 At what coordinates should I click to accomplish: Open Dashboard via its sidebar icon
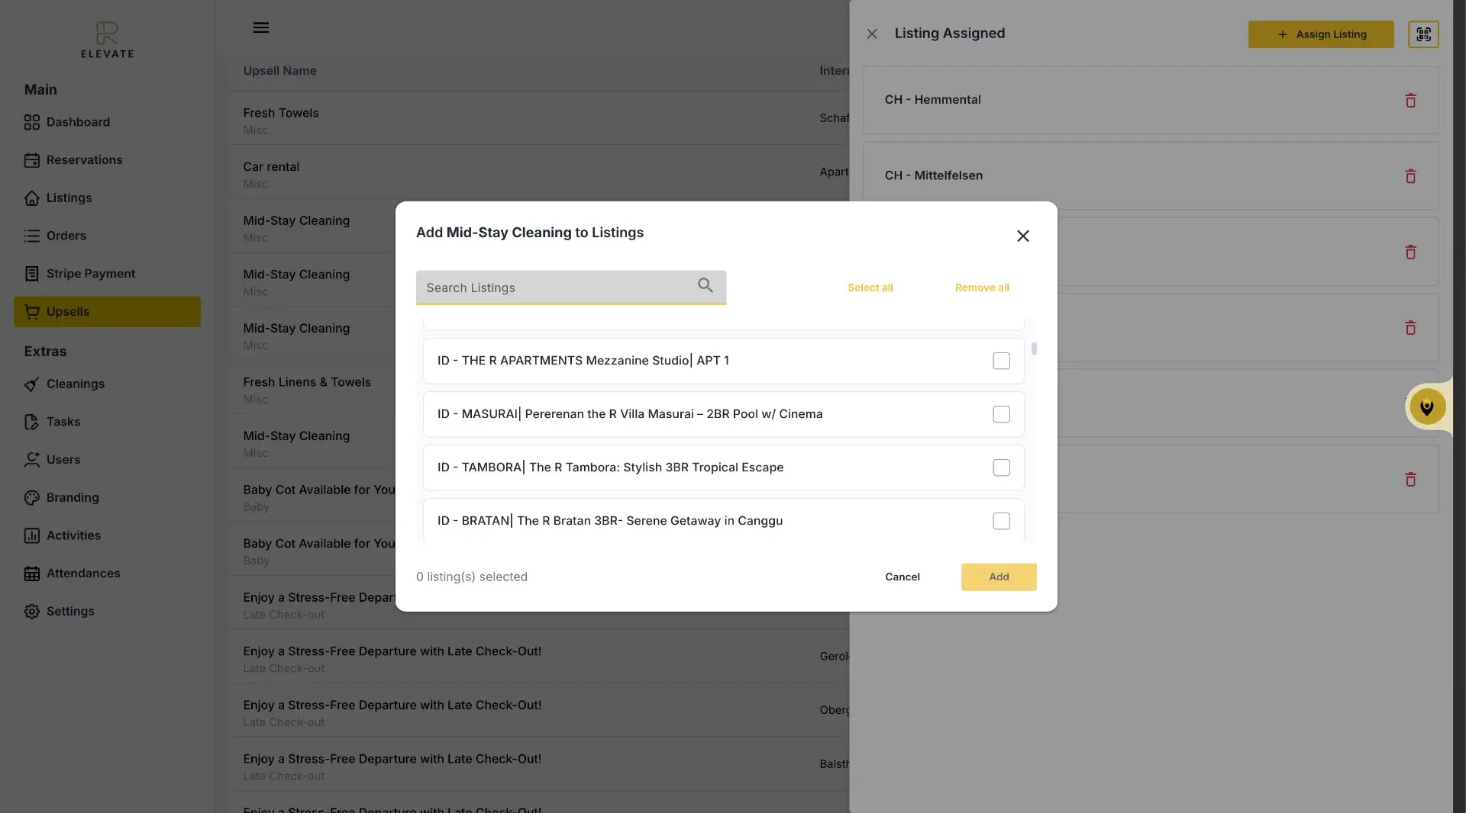(x=32, y=122)
